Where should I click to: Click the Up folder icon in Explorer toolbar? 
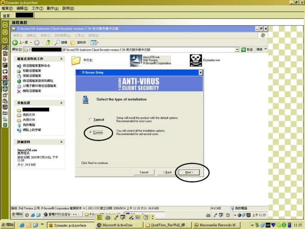(x=48, y=42)
